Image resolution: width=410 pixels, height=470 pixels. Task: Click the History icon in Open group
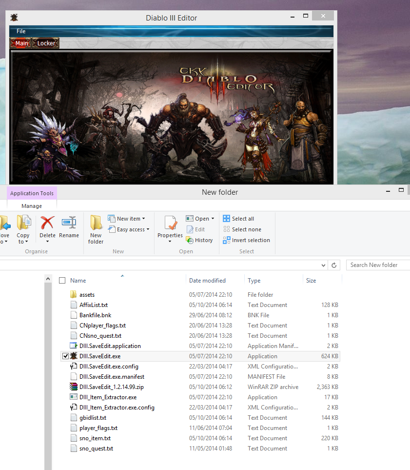tap(190, 240)
